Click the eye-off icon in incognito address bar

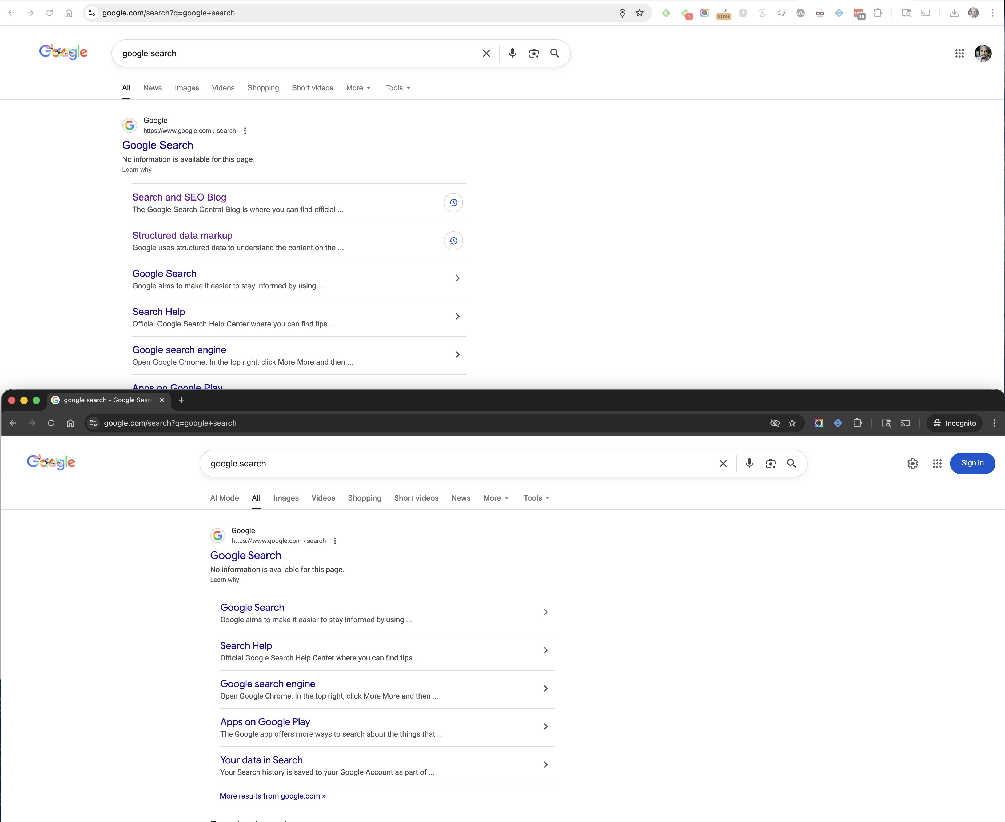[x=775, y=423]
